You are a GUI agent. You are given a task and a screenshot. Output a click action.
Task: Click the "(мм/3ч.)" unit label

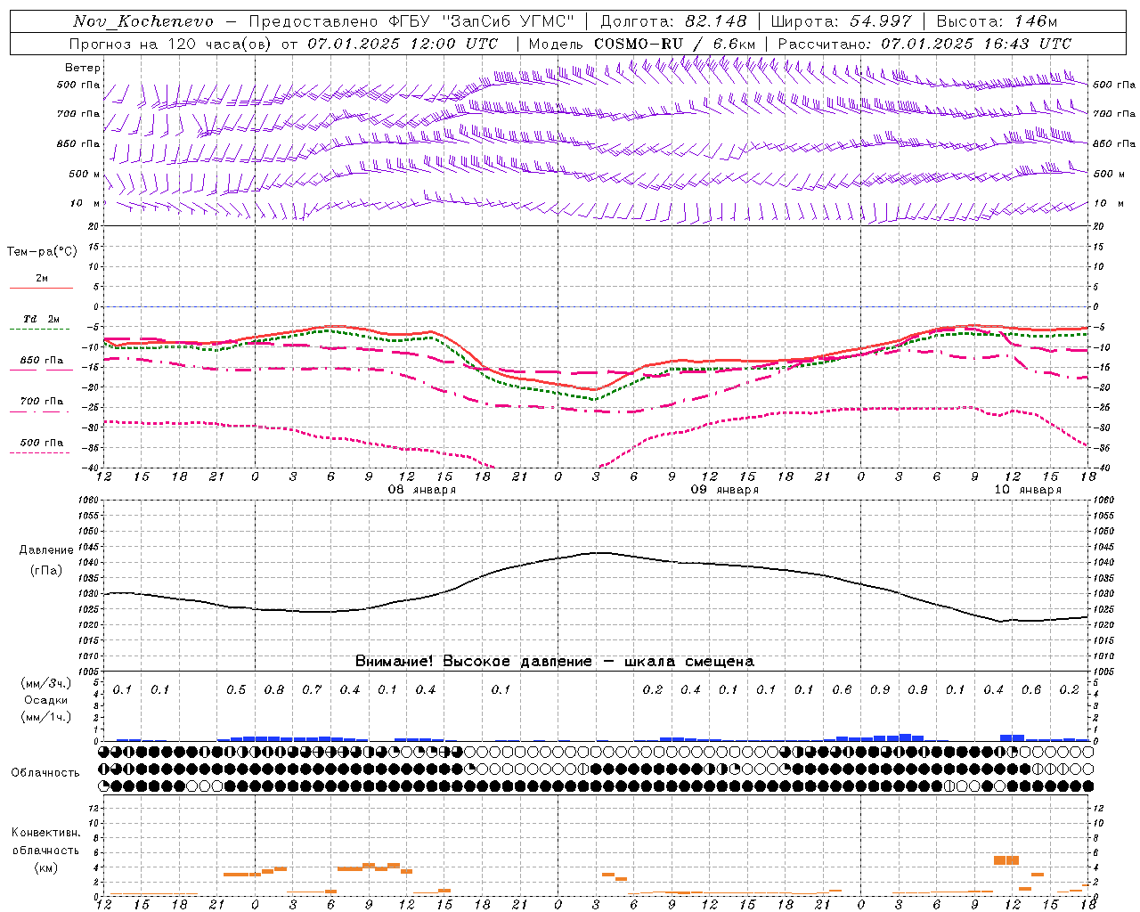point(45,683)
